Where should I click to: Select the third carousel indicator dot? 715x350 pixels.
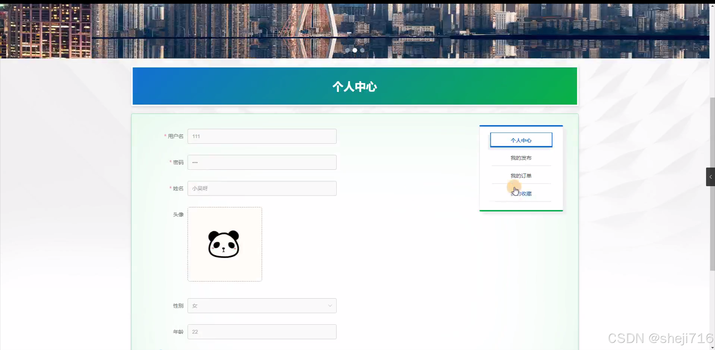[362, 50]
